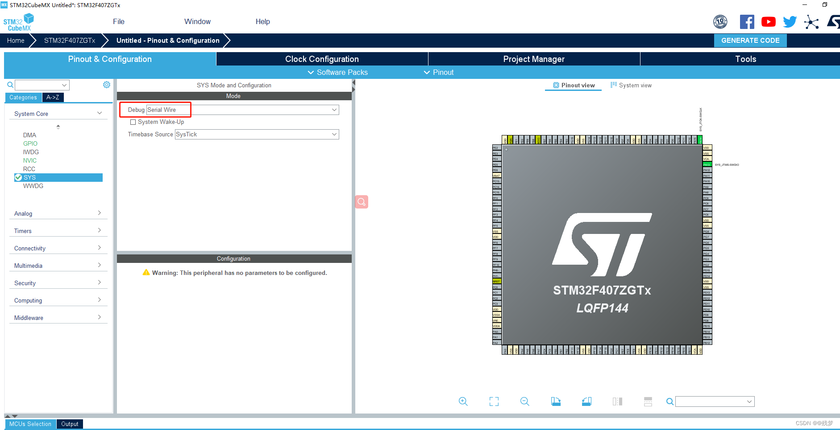This screenshot has width=840, height=430.
Task: Switch to System view of the pinout
Action: click(x=631, y=85)
